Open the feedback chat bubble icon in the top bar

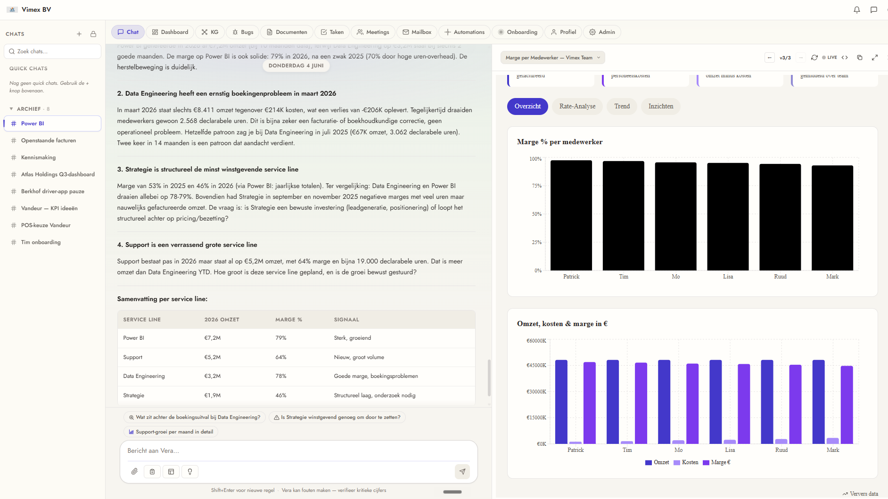pyautogui.click(x=874, y=10)
